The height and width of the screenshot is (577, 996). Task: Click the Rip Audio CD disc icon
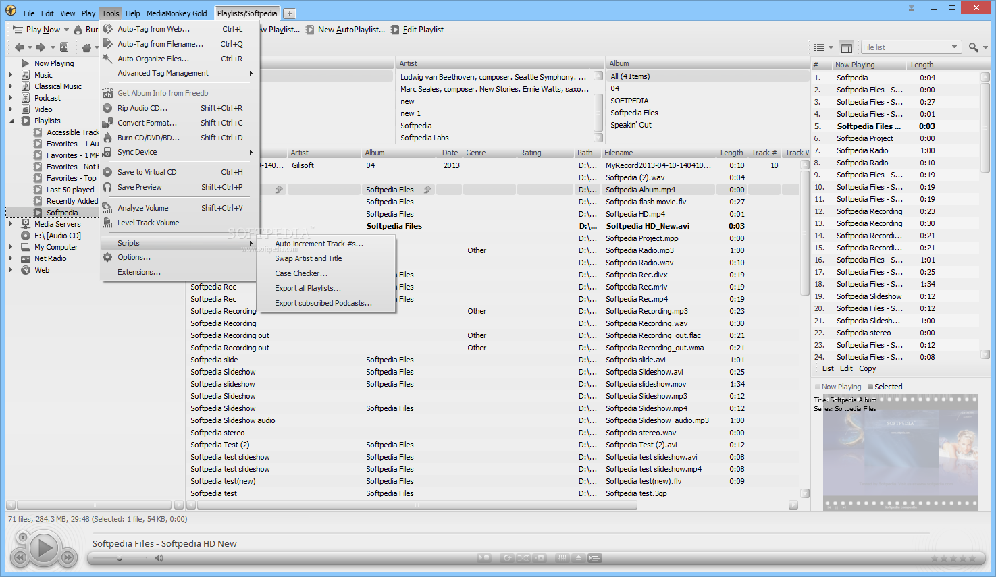coord(107,108)
